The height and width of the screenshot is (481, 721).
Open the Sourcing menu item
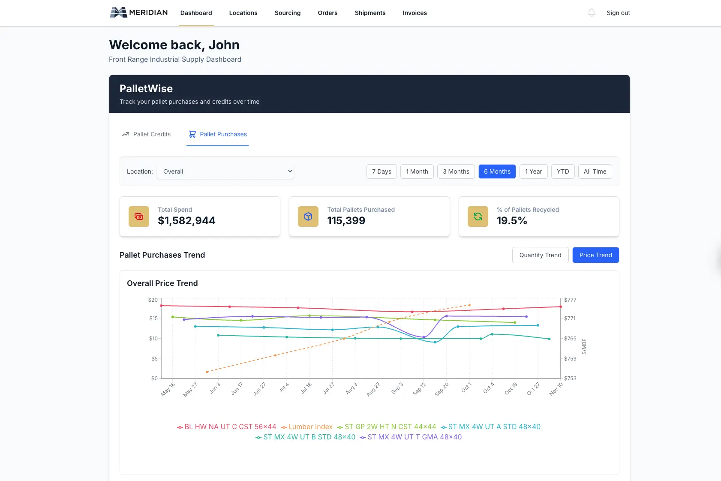click(287, 13)
